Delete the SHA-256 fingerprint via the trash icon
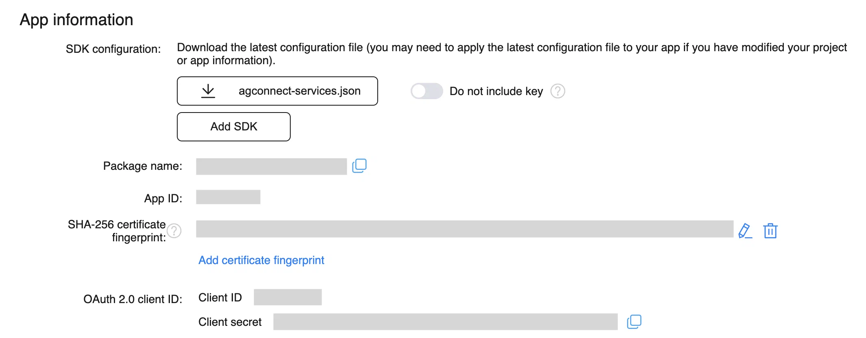866x338 pixels. pos(770,231)
